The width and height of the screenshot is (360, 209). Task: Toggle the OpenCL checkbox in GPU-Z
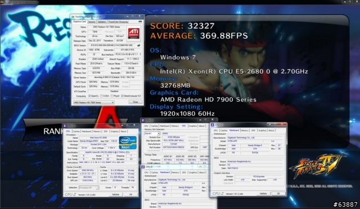pos(89,96)
